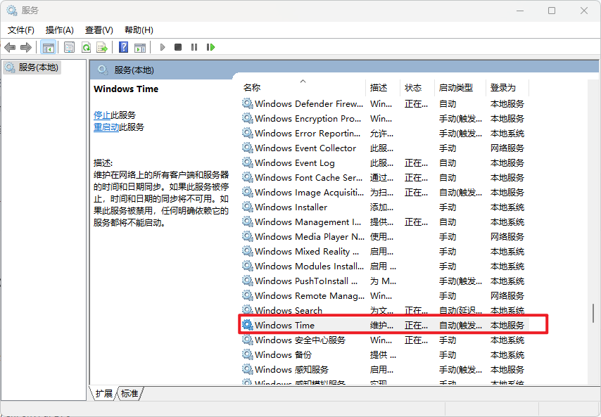
Task: Toggle the console tree panel icon
Action: coord(47,47)
